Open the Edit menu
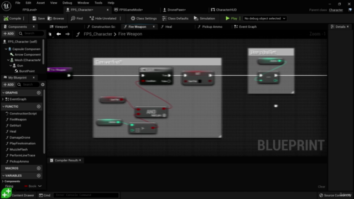This screenshot has height=199, width=354. [28, 3]
